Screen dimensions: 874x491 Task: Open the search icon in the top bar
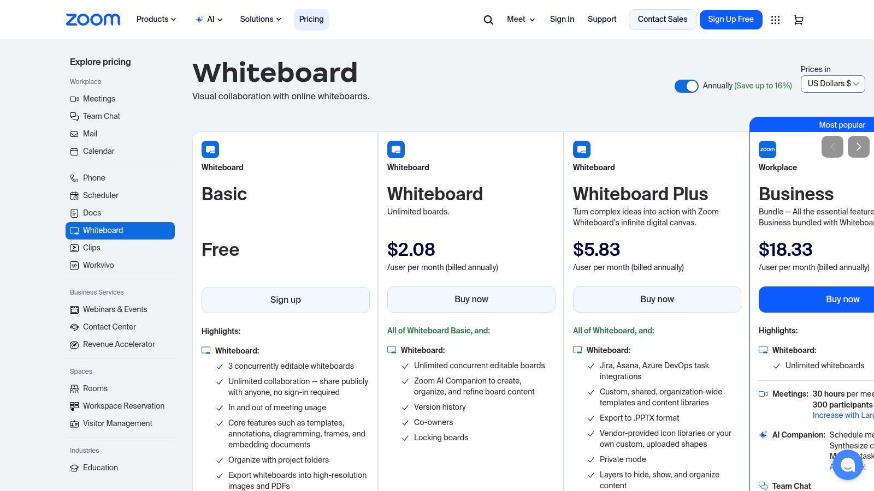pos(488,19)
